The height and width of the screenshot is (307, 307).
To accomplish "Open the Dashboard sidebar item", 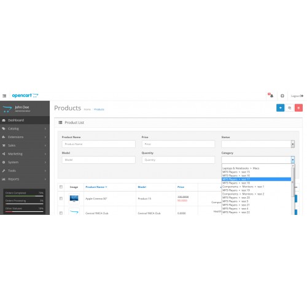I will point(25,120).
